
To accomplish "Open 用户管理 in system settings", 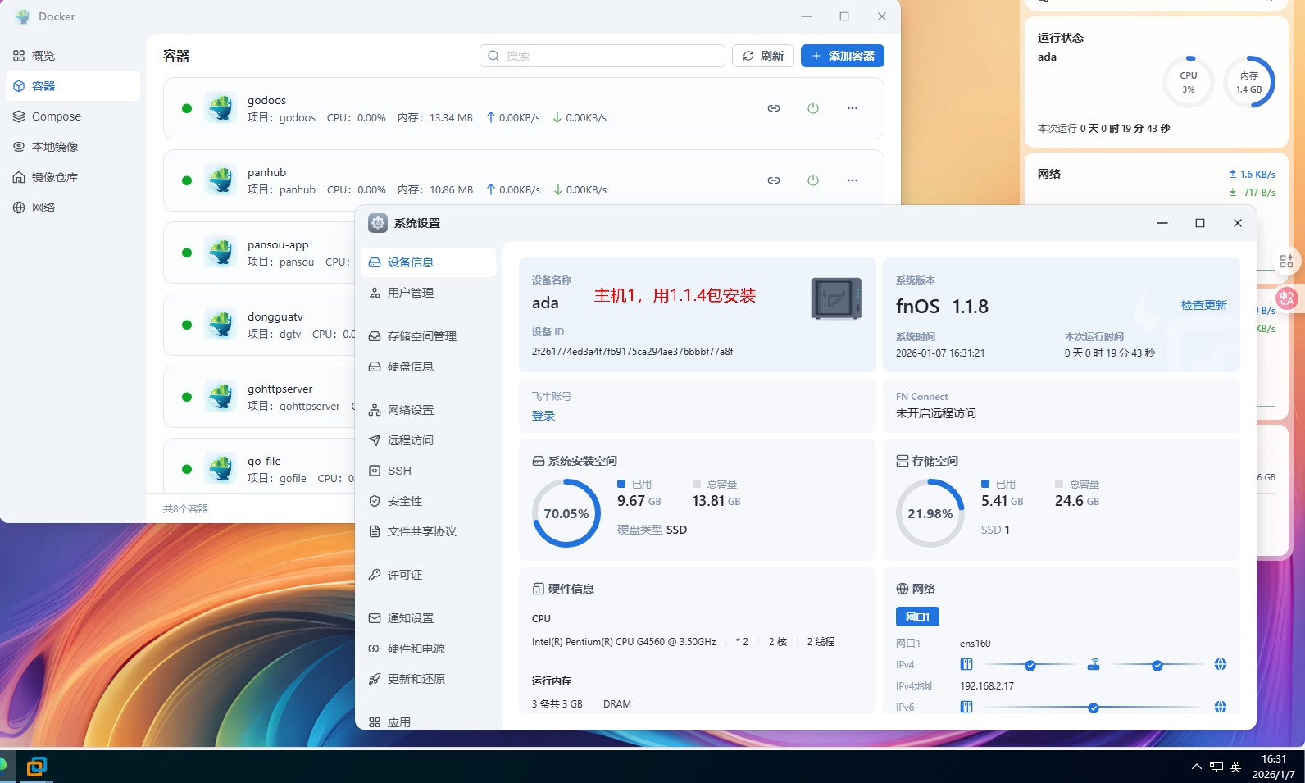I will pyautogui.click(x=429, y=293).
